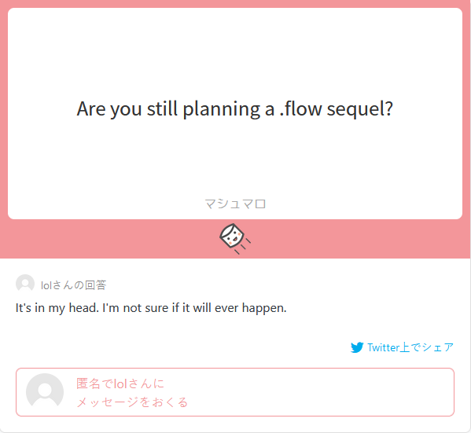Click the マシュマロ label on the card
Screen dimensions: 471x433
coord(235,204)
